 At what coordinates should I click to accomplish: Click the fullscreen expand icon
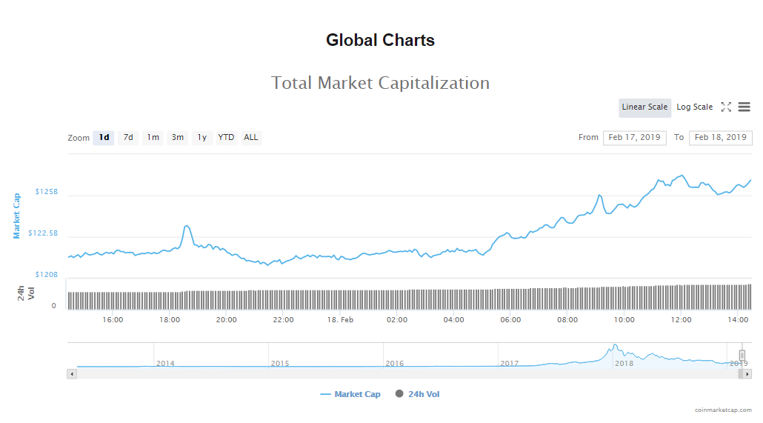pyautogui.click(x=726, y=107)
